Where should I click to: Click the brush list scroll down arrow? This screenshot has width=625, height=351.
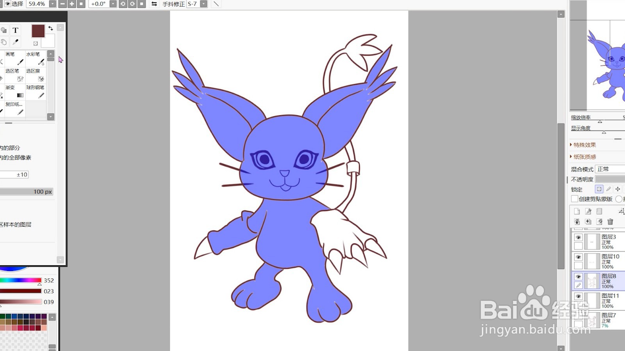[x=51, y=117]
